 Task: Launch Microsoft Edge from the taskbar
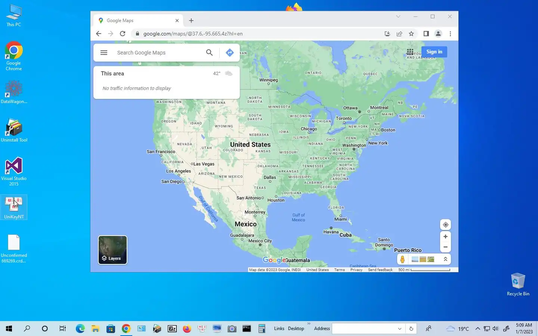coord(80,329)
